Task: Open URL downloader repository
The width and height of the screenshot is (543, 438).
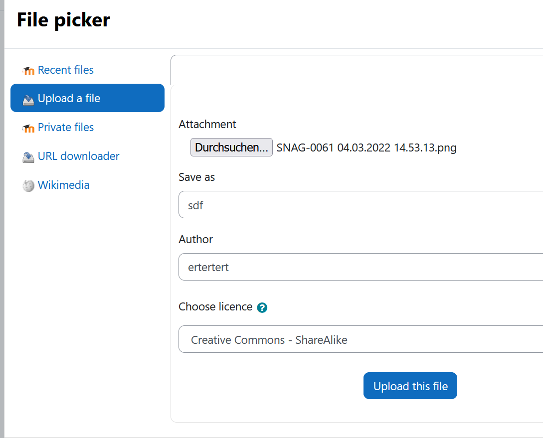Action: point(78,156)
